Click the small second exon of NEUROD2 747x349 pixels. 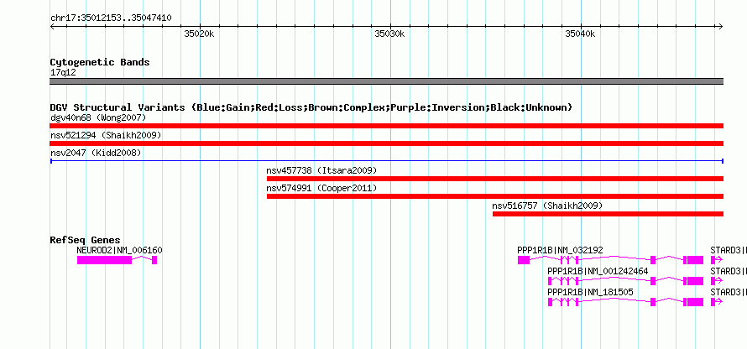coord(154,260)
